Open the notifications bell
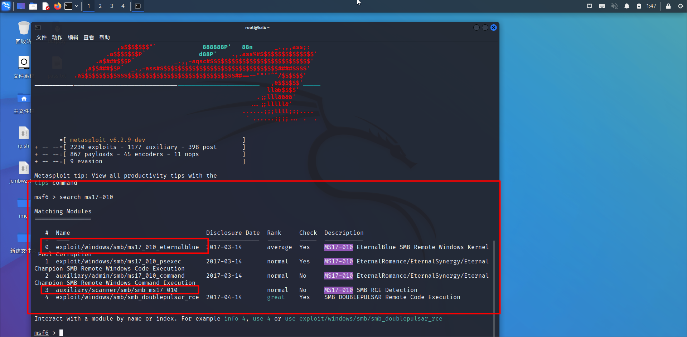This screenshot has width=687, height=337. [627, 6]
